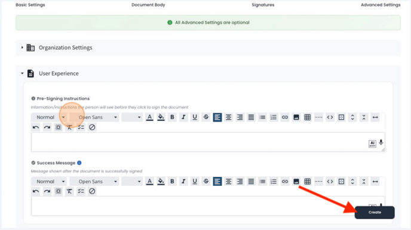Toggle underline in Success Message toolbar
The image size is (411, 230).
195,181
